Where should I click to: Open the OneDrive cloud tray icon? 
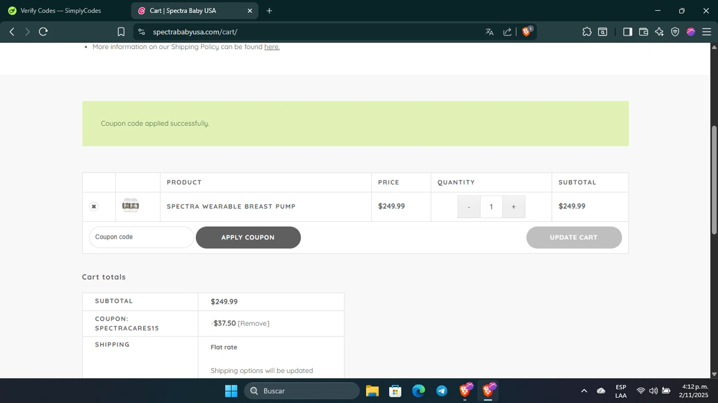click(x=601, y=391)
